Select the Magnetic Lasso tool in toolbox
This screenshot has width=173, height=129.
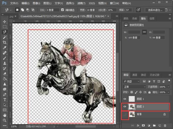5,32
